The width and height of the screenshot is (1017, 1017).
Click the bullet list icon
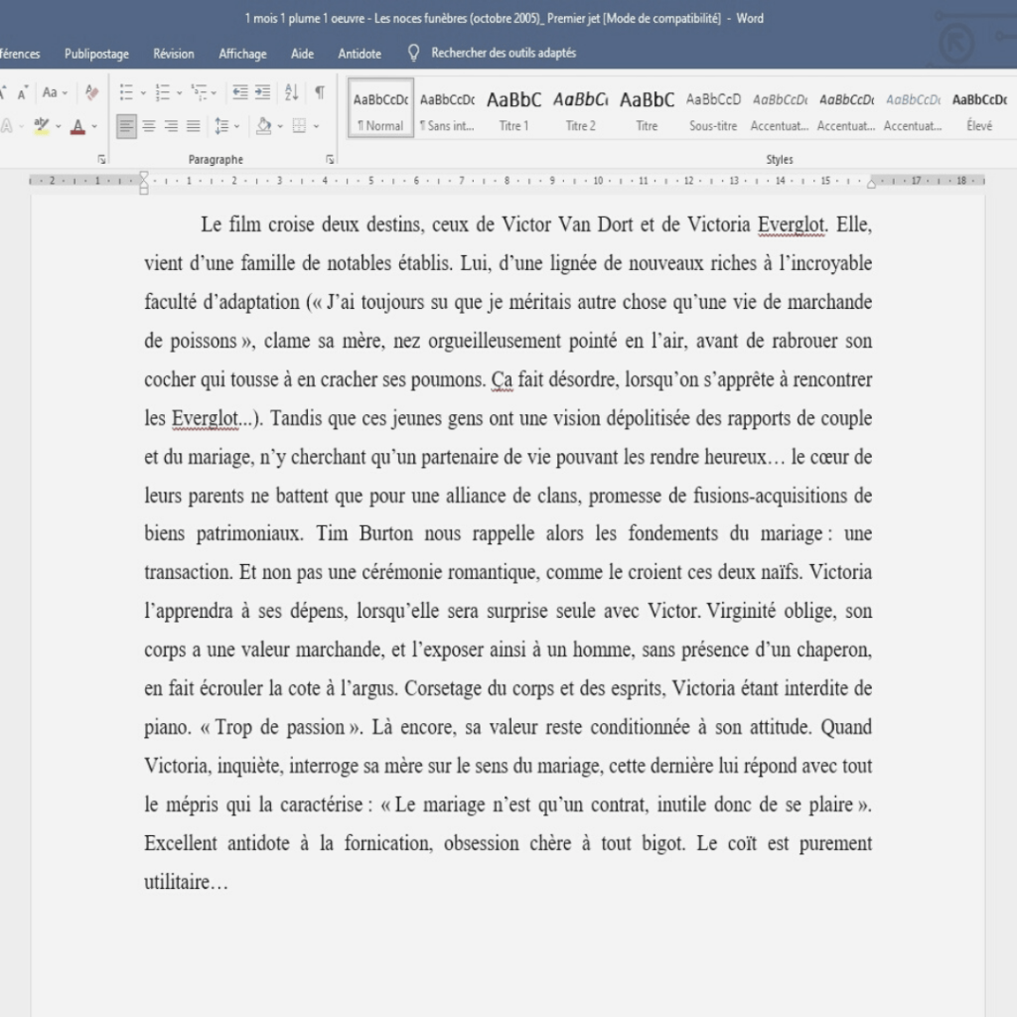click(126, 92)
